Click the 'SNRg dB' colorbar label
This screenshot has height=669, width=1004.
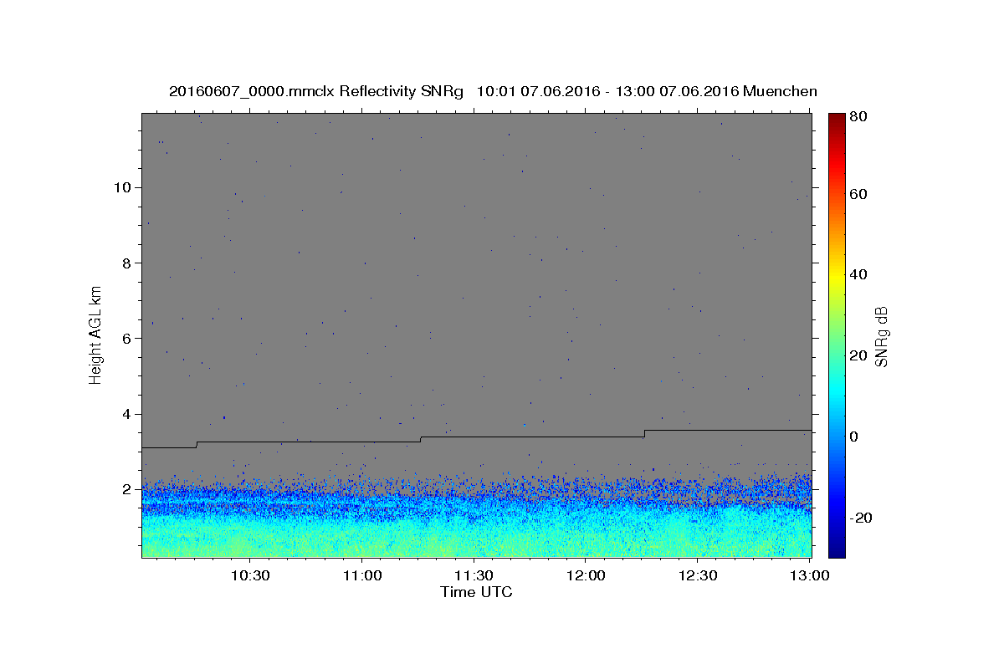(881, 336)
